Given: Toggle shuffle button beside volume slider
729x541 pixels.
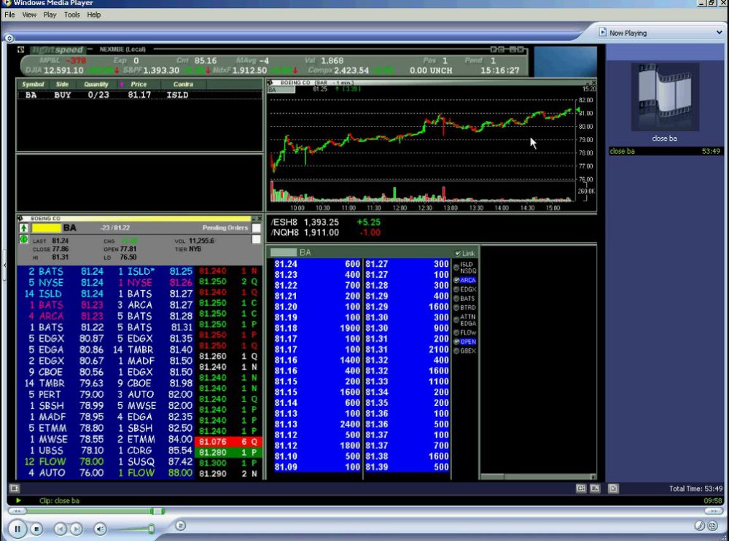Looking at the screenshot, I should [x=180, y=526].
